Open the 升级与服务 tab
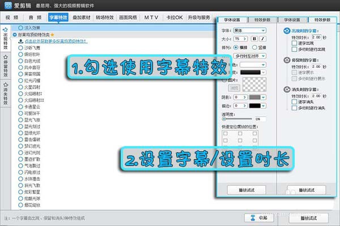This screenshot has width=340, height=226. [199, 18]
